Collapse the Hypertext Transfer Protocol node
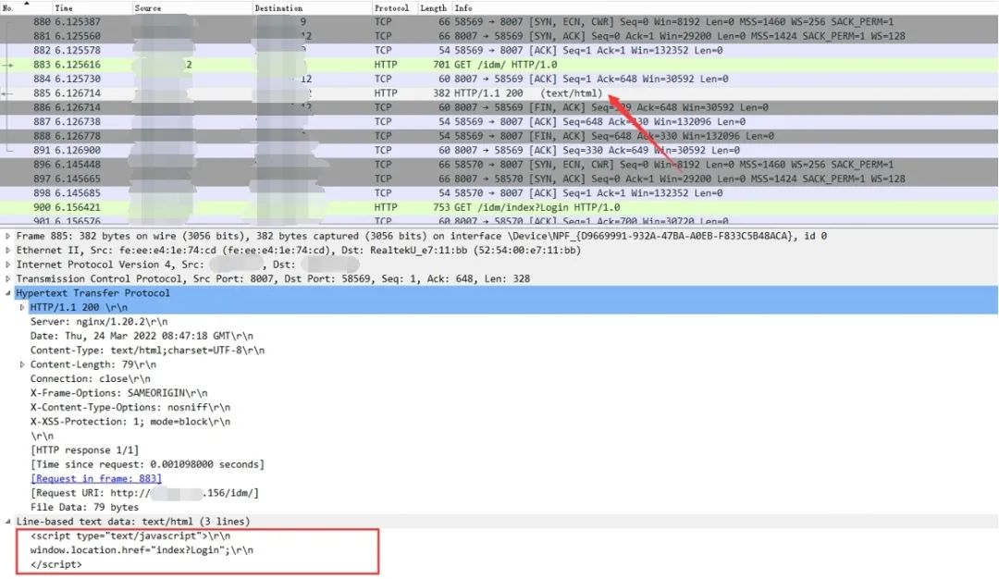 pyautogui.click(x=7, y=293)
